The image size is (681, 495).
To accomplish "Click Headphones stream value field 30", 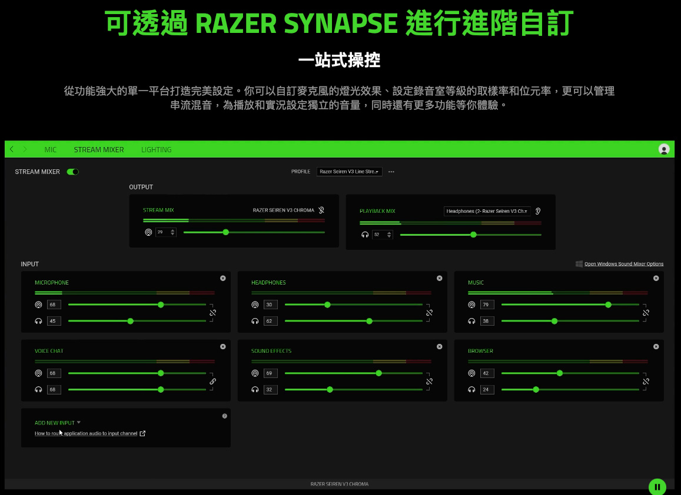I will [x=270, y=305].
